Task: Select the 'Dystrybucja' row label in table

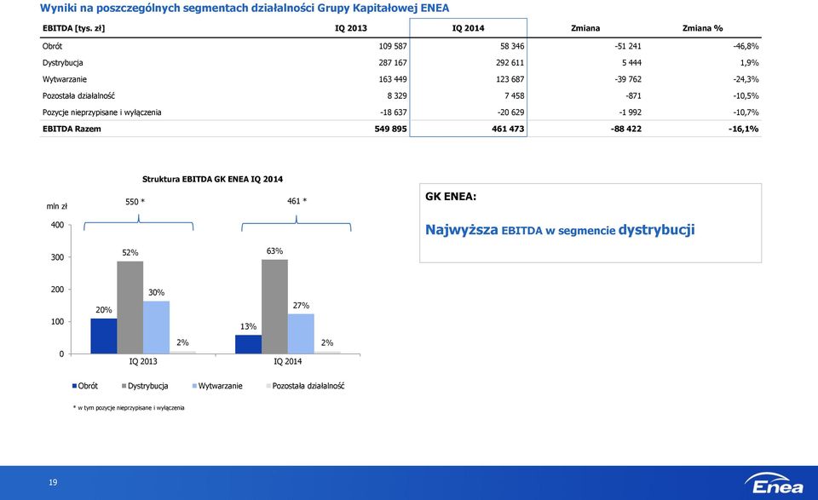Action: [x=62, y=63]
